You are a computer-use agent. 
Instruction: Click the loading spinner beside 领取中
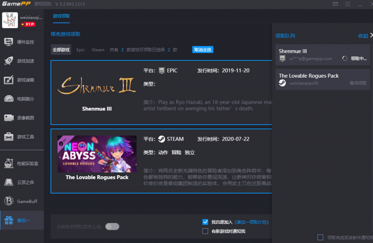(345, 58)
